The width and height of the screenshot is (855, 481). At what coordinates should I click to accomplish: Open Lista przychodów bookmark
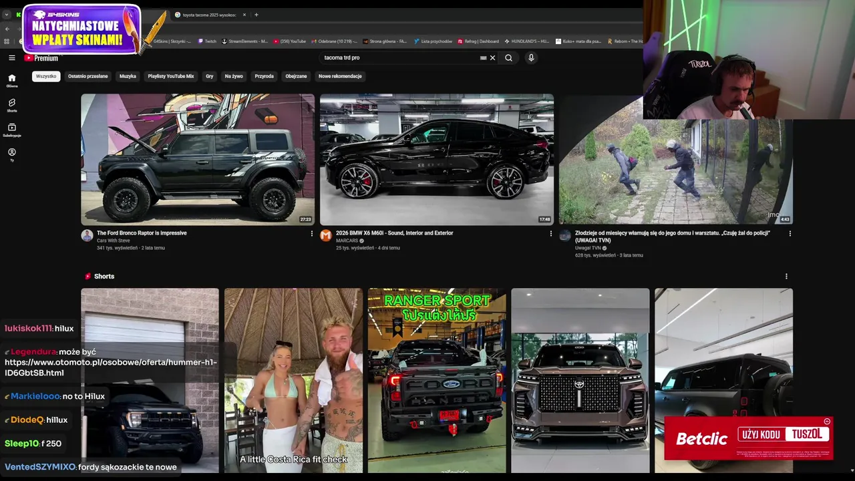point(434,41)
